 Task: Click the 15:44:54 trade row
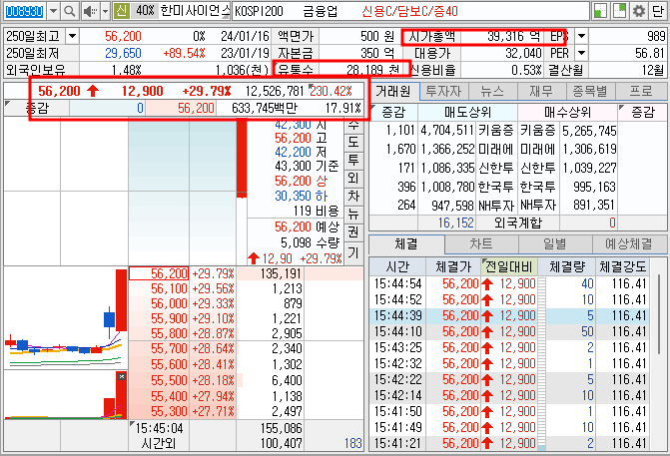click(x=510, y=284)
